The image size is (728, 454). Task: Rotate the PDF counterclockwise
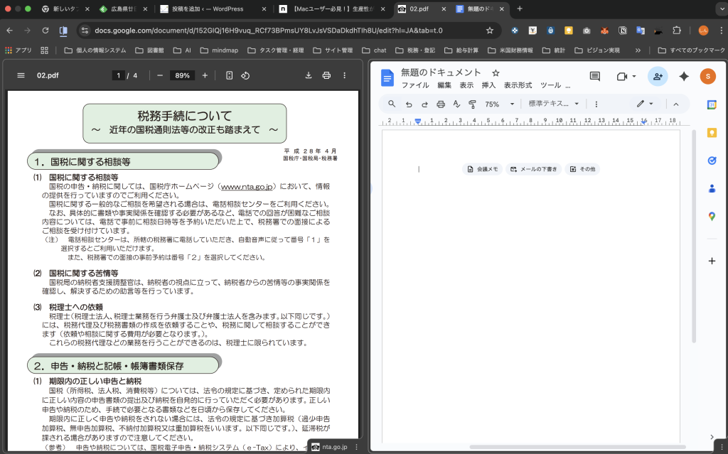coord(245,75)
